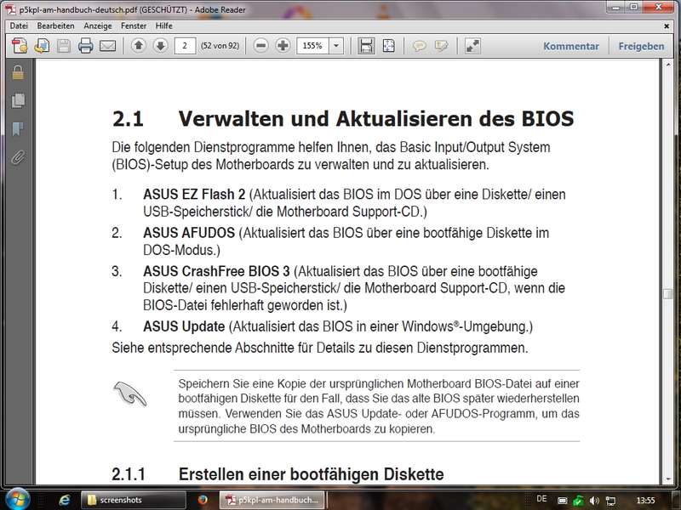Open the zoom level dropdown arrow

click(336, 46)
